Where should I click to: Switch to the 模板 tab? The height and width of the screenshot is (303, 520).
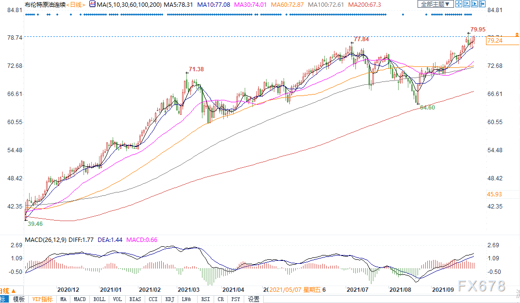(18, 299)
